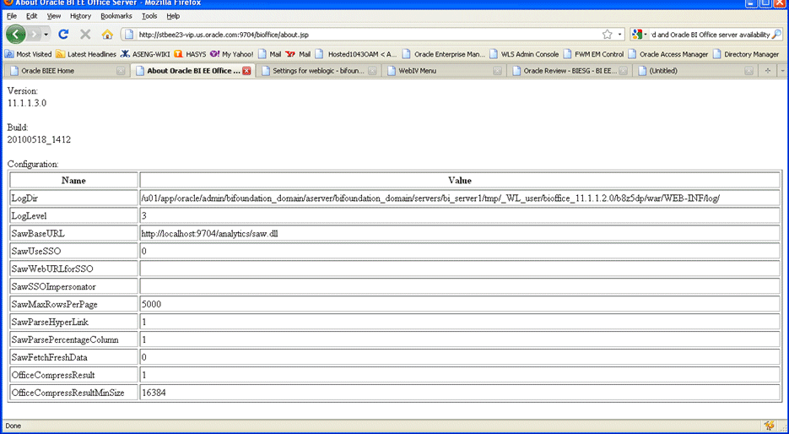The height and width of the screenshot is (434, 789).
Task: Open the Oracle Access Manager bookmark
Action: click(x=667, y=54)
